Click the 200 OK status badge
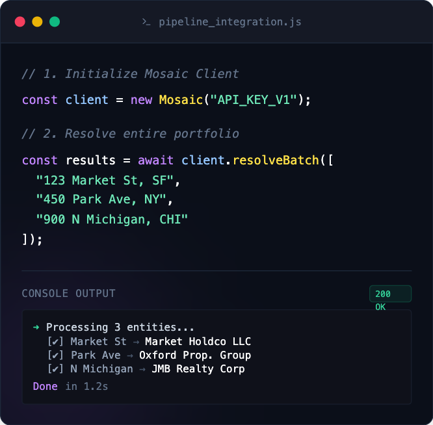 [x=390, y=294]
